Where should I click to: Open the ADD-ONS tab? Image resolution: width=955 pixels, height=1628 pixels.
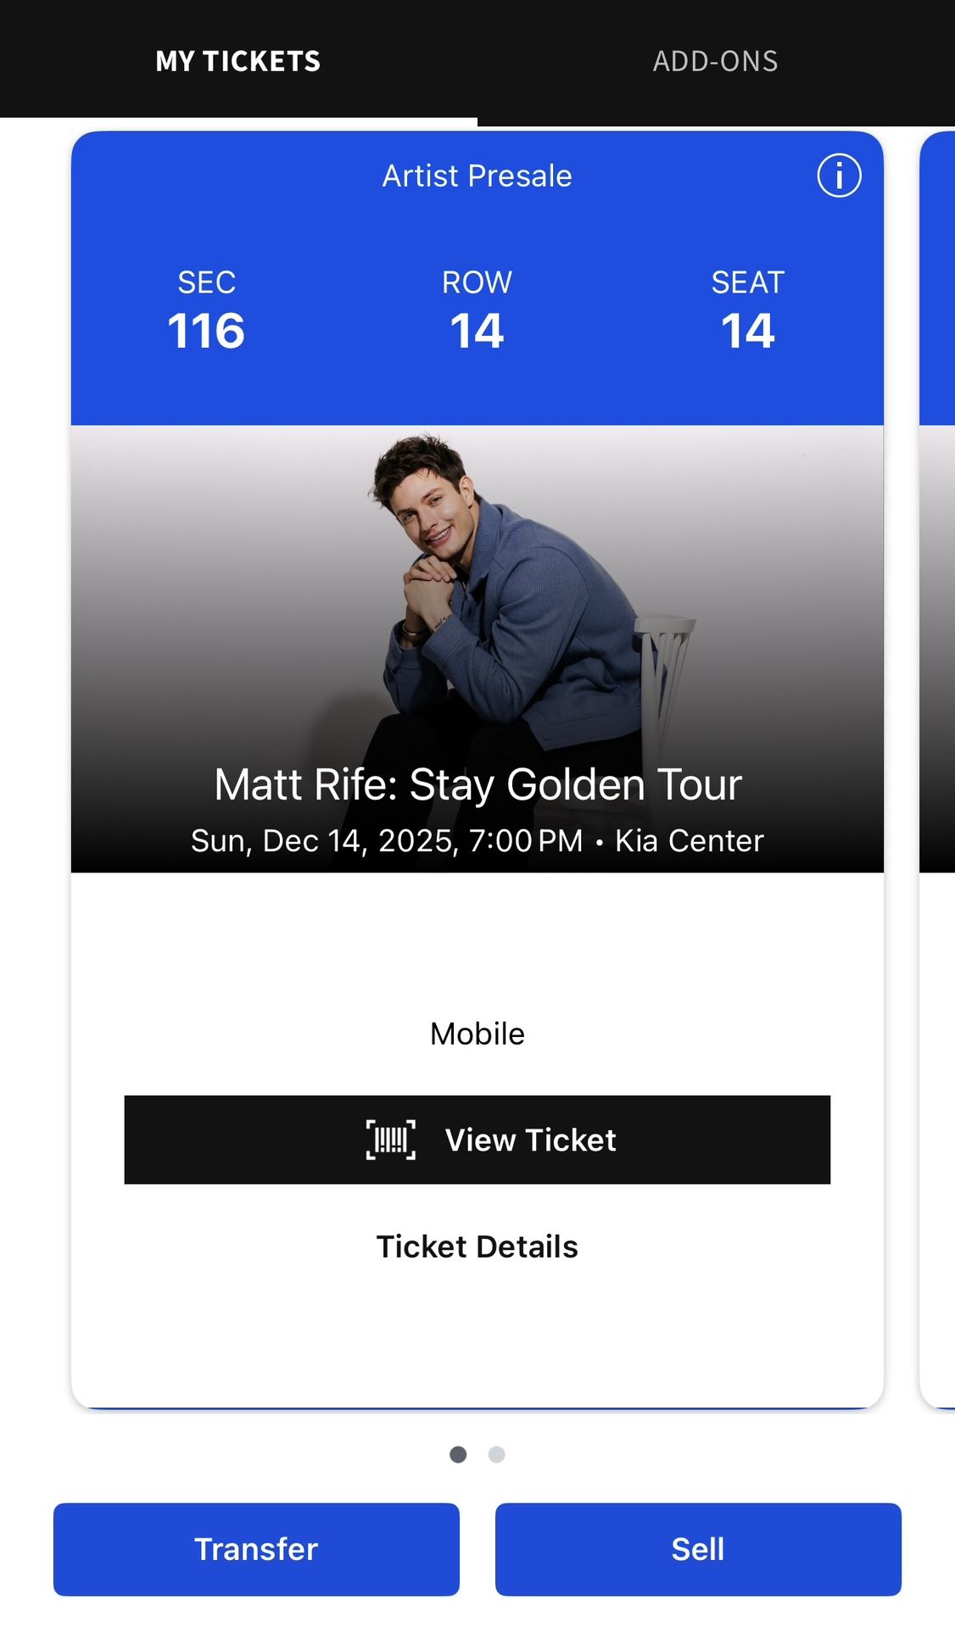[x=715, y=60]
